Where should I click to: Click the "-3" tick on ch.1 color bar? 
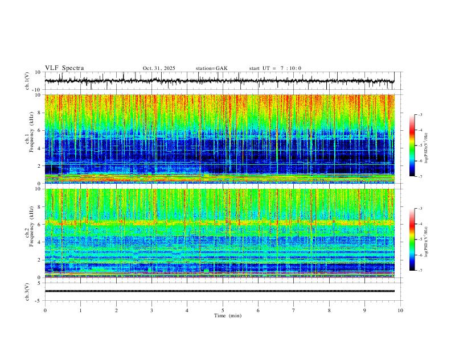coord(420,114)
